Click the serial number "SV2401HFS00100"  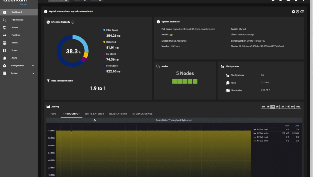pos(256,41)
